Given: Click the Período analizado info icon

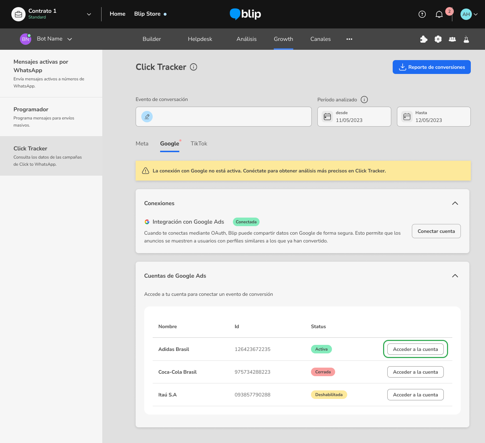Looking at the screenshot, I should (x=364, y=100).
